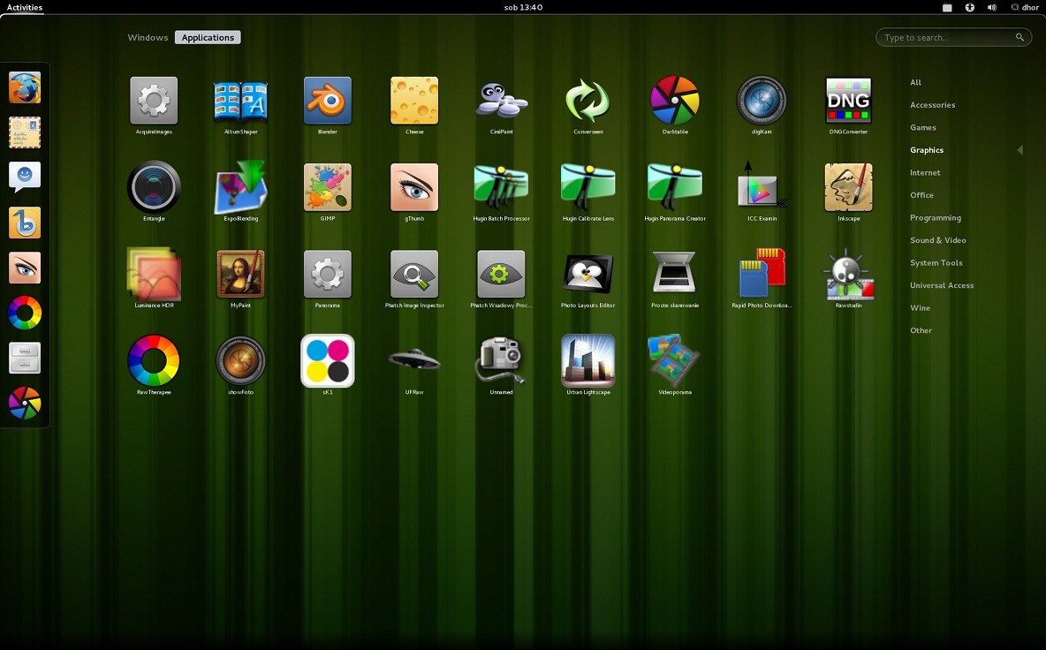Filter by Accessories category
Screen dimensions: 1046x650
coord(932,105)
